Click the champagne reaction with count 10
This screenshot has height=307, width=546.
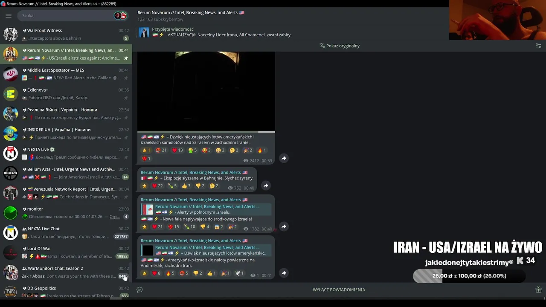pyautogui.click(x=189, y=227)
